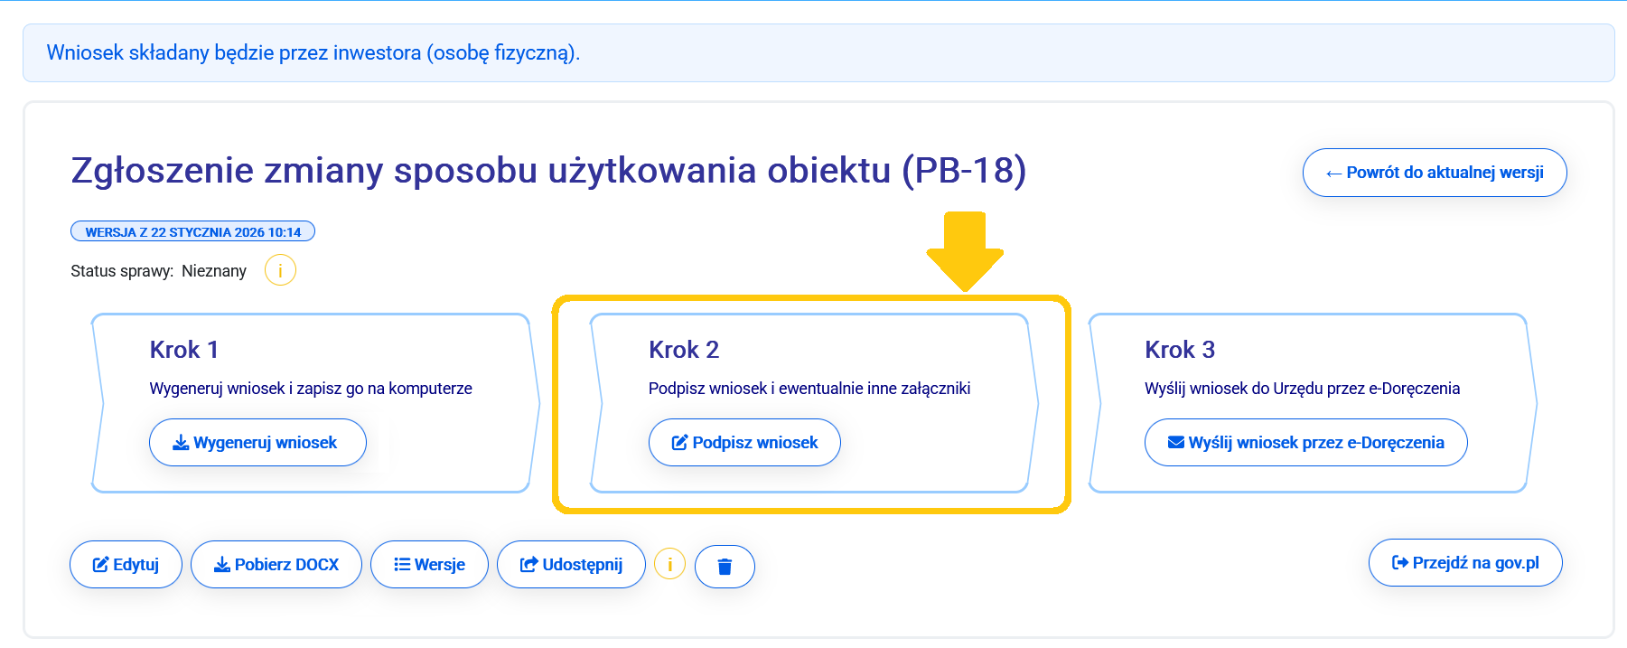Click the blue investor notice banner text
This screenshot has height=648, width=1627.
coord(313,53)
